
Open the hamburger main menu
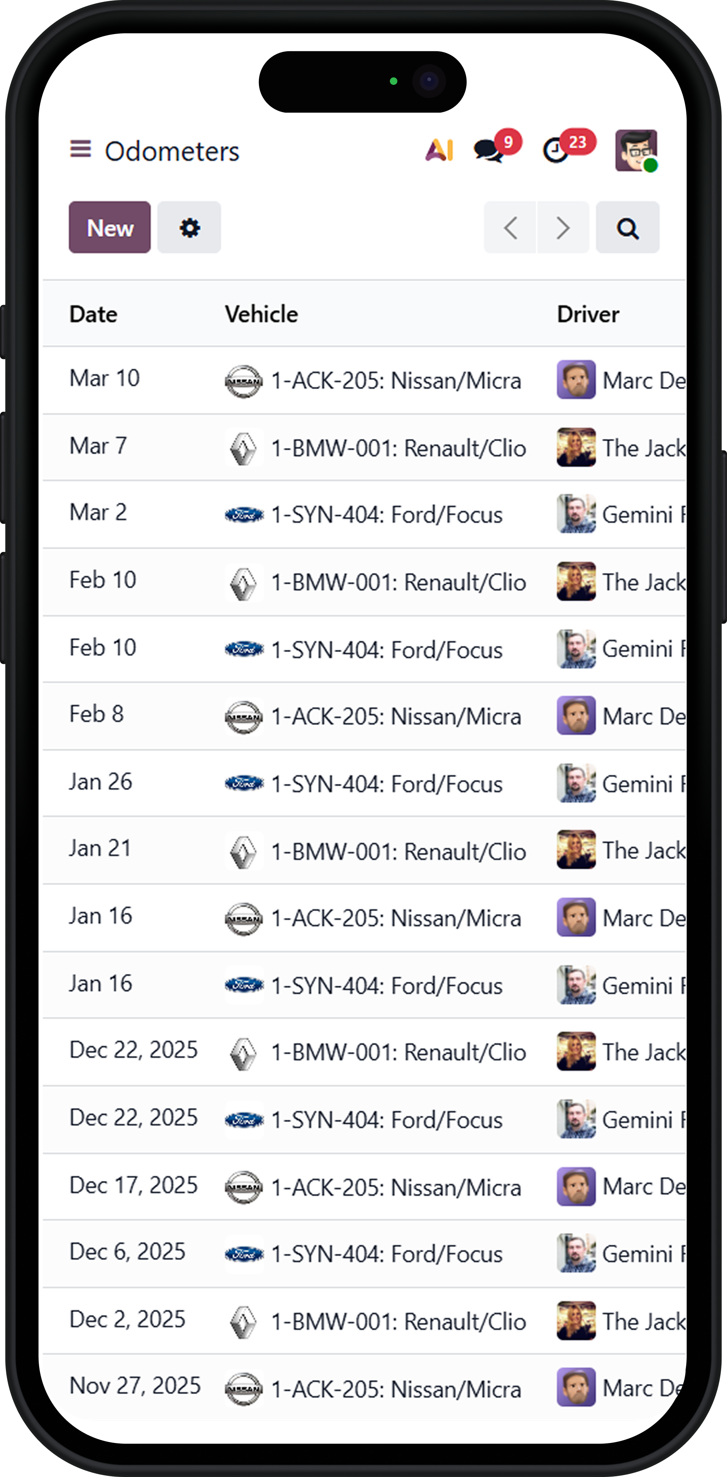tap(80, 149)
